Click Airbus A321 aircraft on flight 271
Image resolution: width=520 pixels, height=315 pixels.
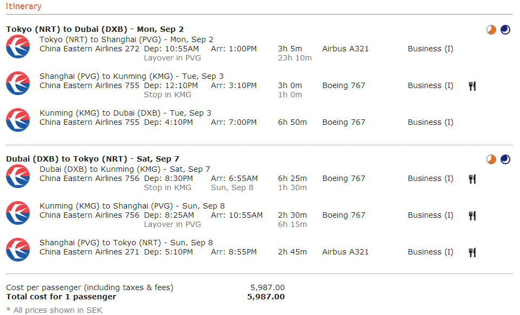pyautogui.click(x=345, y=252)
